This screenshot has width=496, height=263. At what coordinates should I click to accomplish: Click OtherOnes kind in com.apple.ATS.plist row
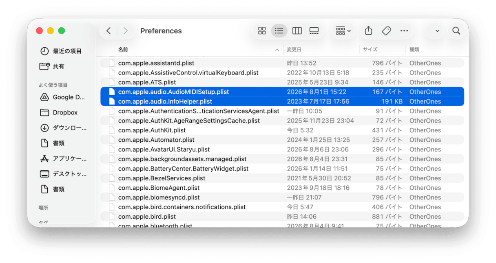coord(425,82)
